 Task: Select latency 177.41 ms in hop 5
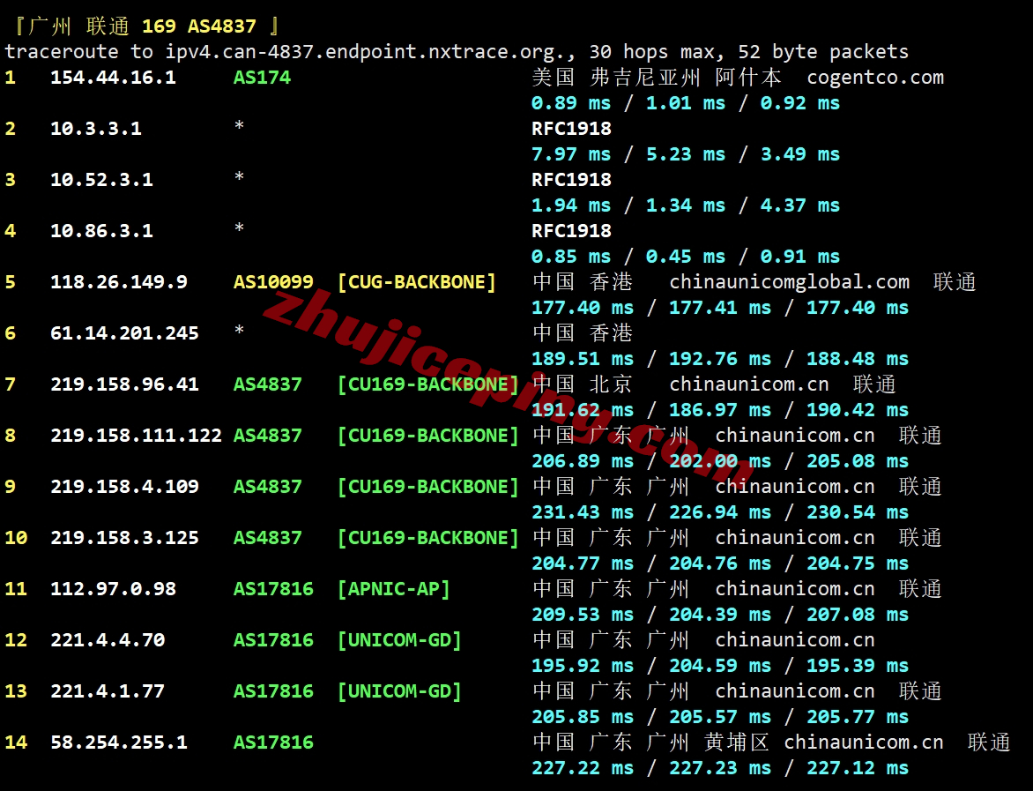tap(720, 308)
